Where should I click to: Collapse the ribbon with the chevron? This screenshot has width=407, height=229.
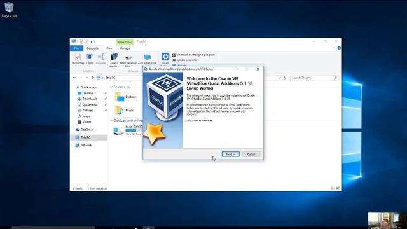[x=334, y=48]
